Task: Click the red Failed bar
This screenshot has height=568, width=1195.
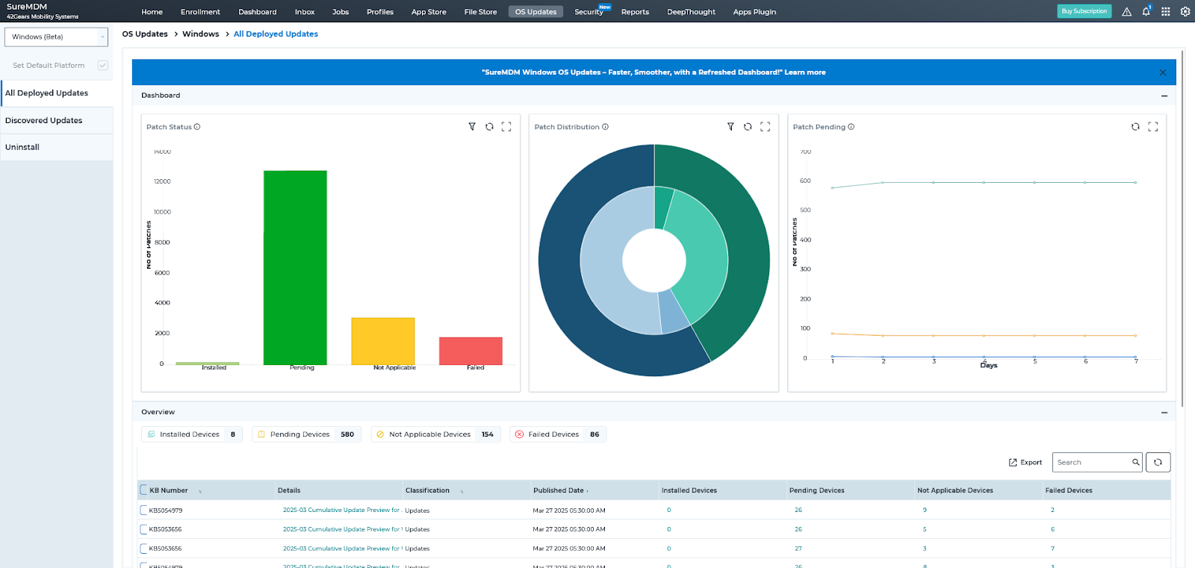Action: (x=471, y=351)
